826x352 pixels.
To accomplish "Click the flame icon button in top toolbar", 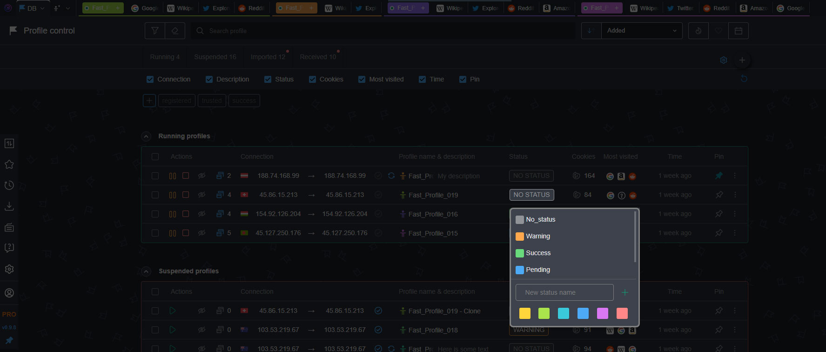I will pyautogui.click(x=698, y=31).
